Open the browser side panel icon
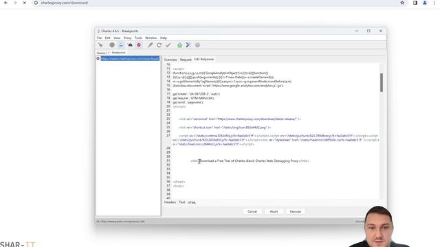This screenshot has width=440, height=247. pos(415,3)
